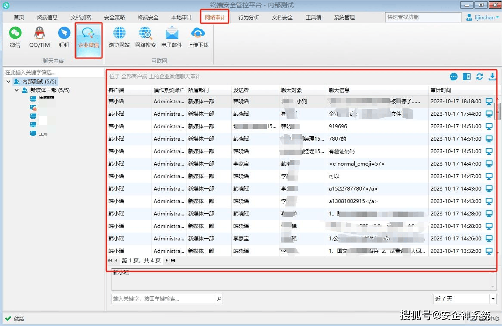This screenshot has height=326, width=502.
Task: Select the 新媒体一部 (5/5) tree item
Action: 46,90
